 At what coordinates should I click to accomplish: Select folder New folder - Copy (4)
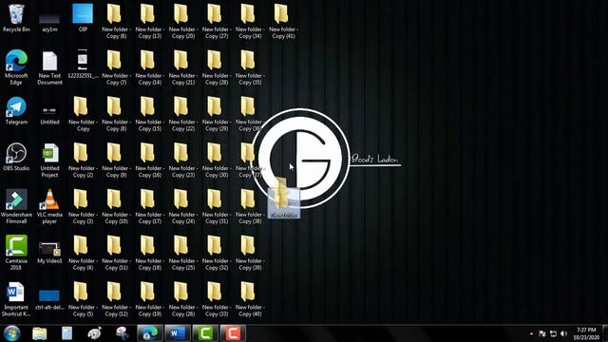(x=83, y=253)
